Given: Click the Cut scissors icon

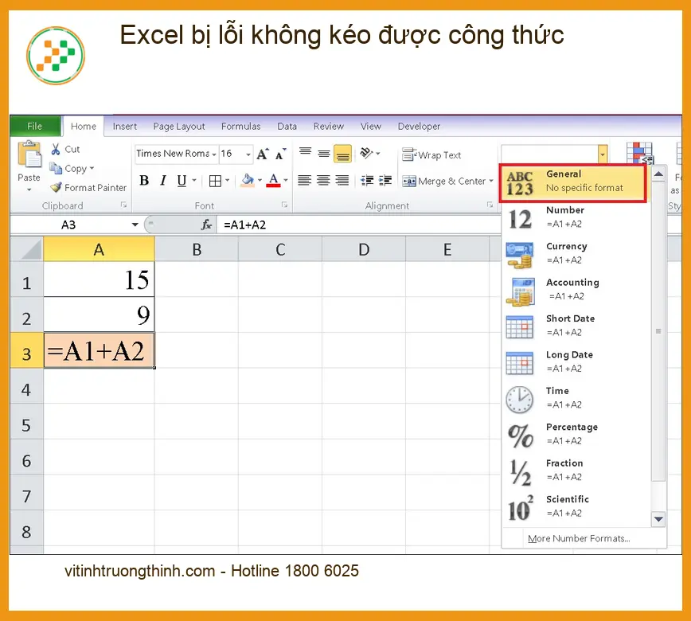Looking at the screenshot, I should (x=56, y=149).
